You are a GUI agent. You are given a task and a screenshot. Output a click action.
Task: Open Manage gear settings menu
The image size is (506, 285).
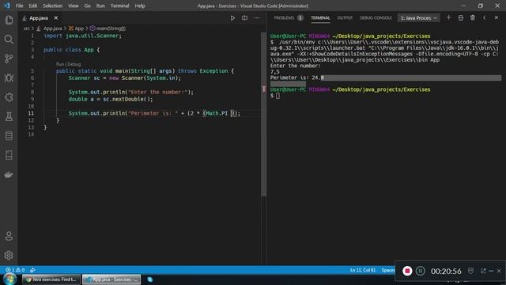9,255
